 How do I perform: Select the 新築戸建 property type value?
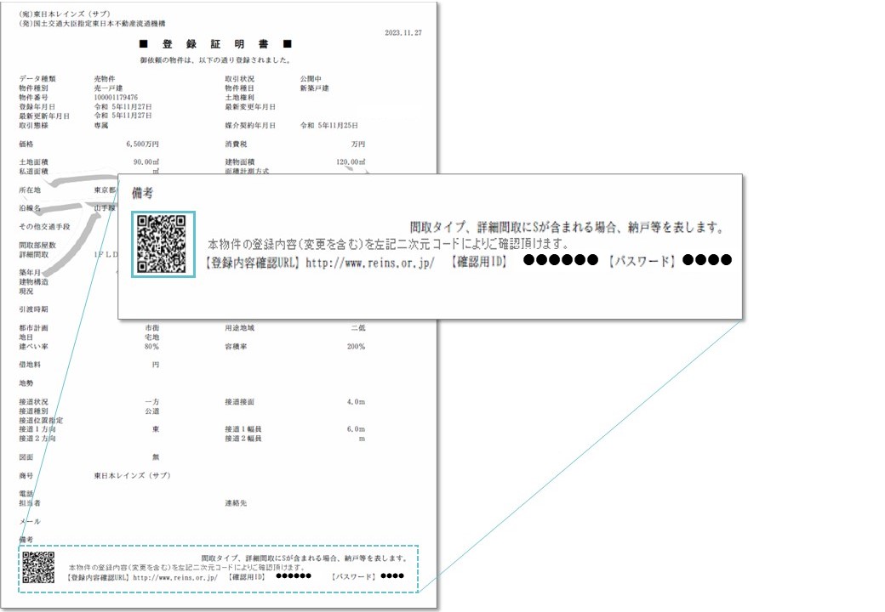pyautogui.click(x=314, y=88)
